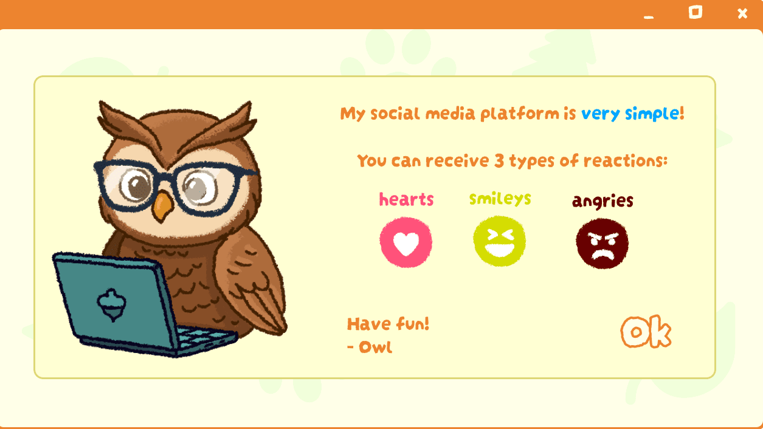
Task: Click the yellow laughing smiley icon
Action: click(x=500, y=241)
